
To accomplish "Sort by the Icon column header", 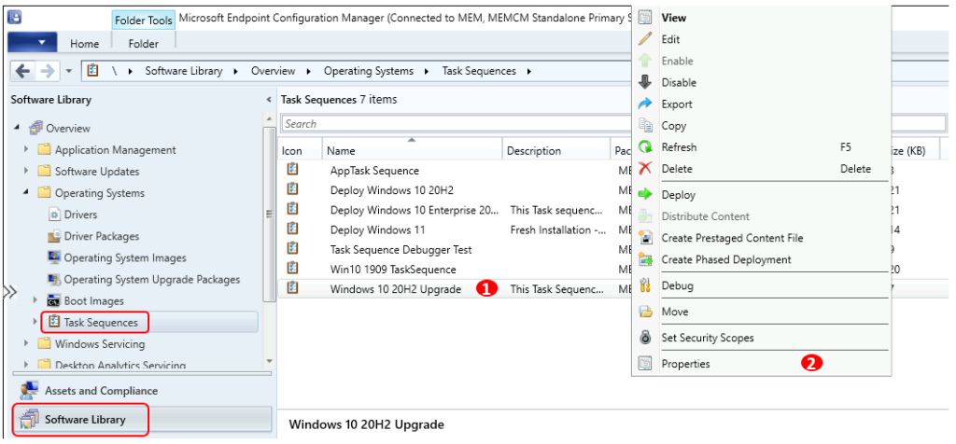I will pos(300,150).
